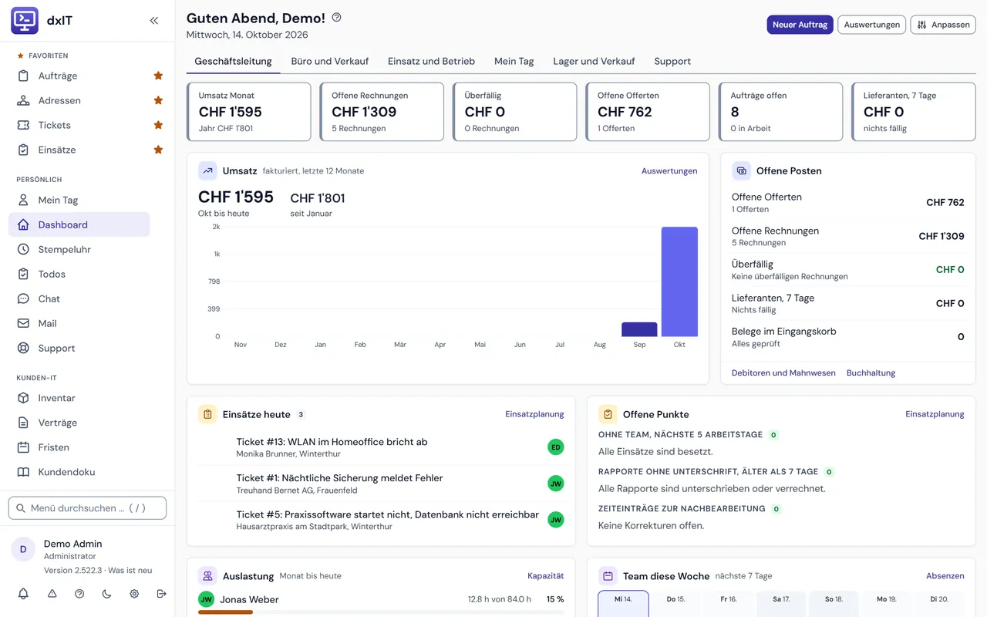
Task: Open Fristen in the sidebar
Action: 79,447
